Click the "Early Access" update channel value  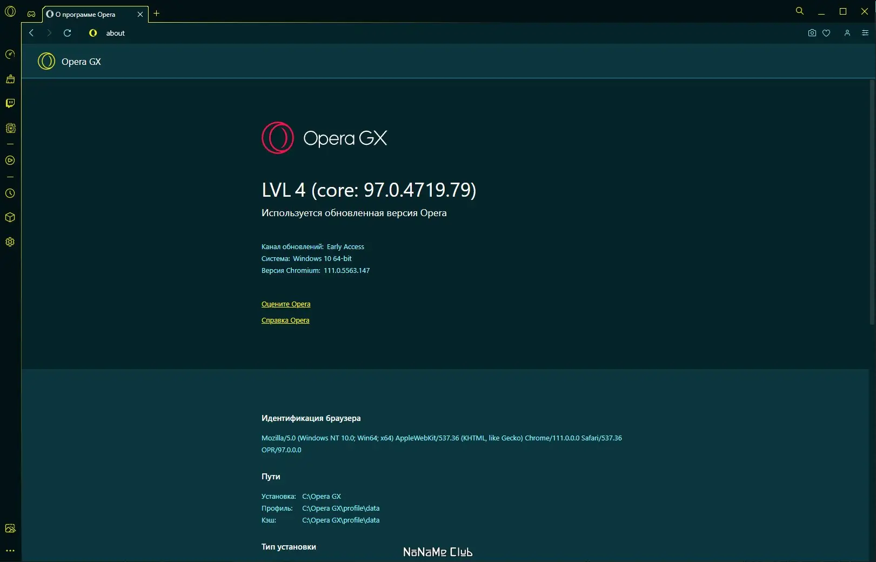click(345, 247)
